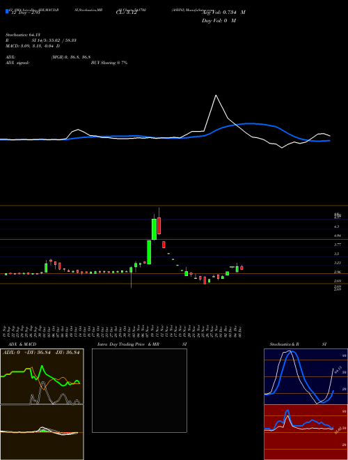This screenshot has height=460, width=348.
Task: Click the '3.77' price axis label
Action: [337, 245]
